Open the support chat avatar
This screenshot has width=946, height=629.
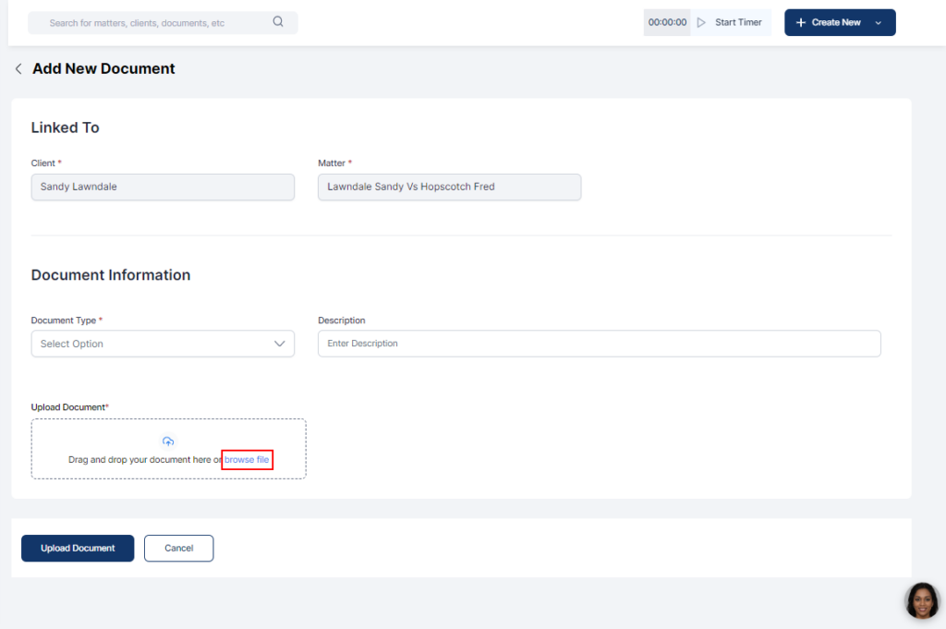click(921, 600)
